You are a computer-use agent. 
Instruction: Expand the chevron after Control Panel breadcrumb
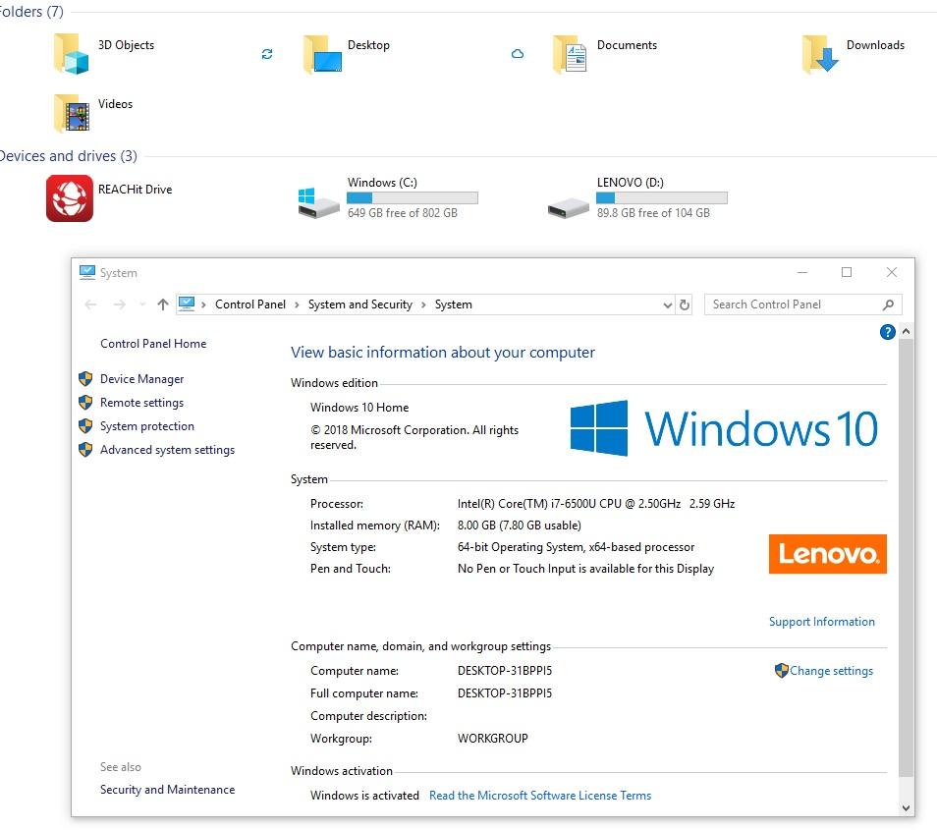(x=297, y=304)
